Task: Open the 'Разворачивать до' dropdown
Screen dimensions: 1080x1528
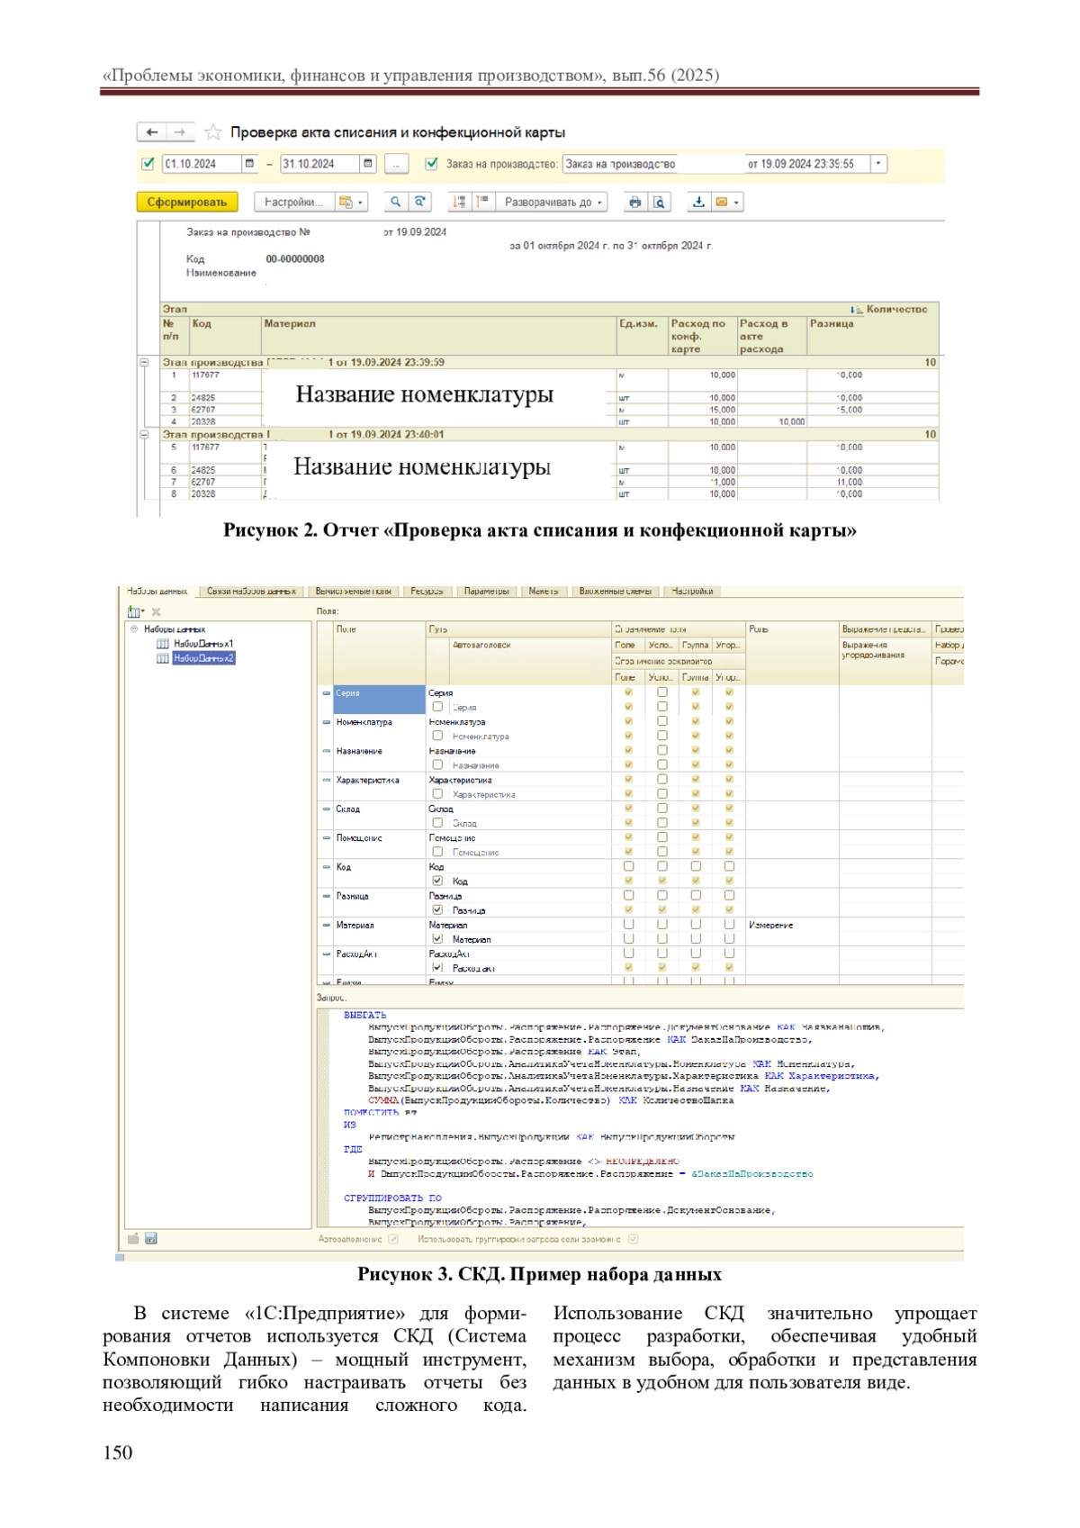Action: (553, 203)
